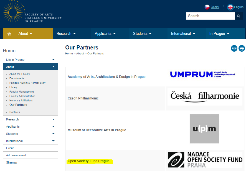This screenshot has width=246, height=171.
Task: Go to the home page via house icon
Action: pos(9,34)
